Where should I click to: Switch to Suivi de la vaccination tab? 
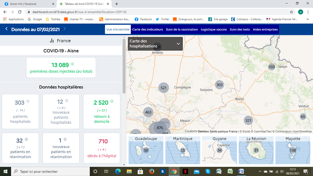(x=182, y=29)
